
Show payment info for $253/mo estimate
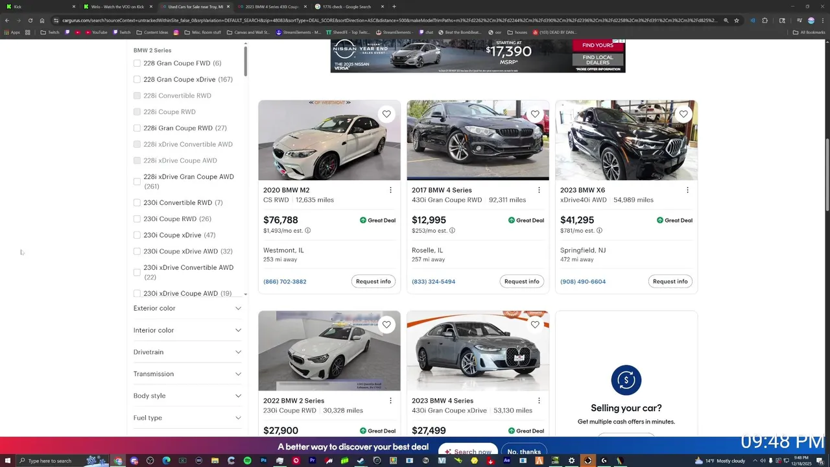[452, 230]
